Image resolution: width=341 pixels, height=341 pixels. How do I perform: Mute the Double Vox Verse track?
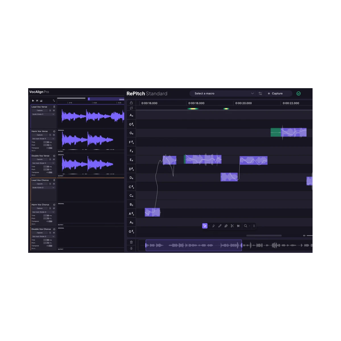54,160
